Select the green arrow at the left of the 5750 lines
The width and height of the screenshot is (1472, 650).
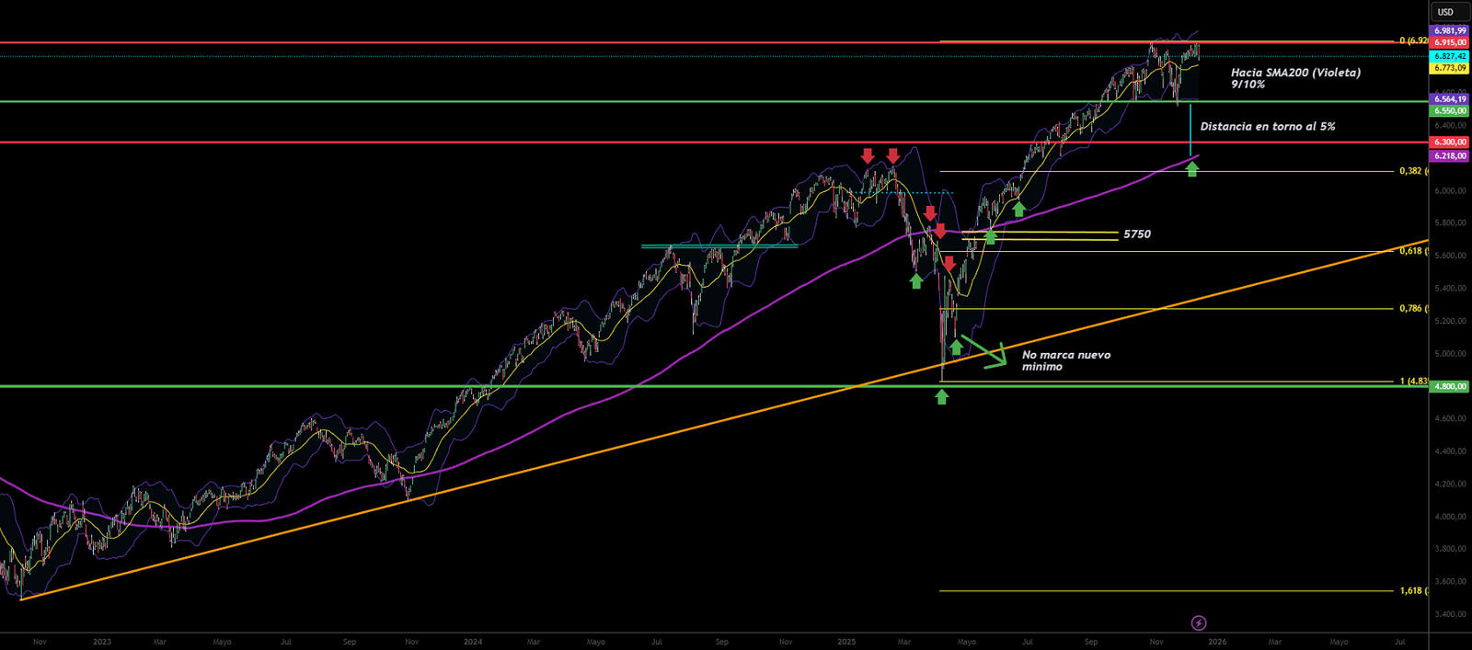pyautogui.click(x=990, y=236)
